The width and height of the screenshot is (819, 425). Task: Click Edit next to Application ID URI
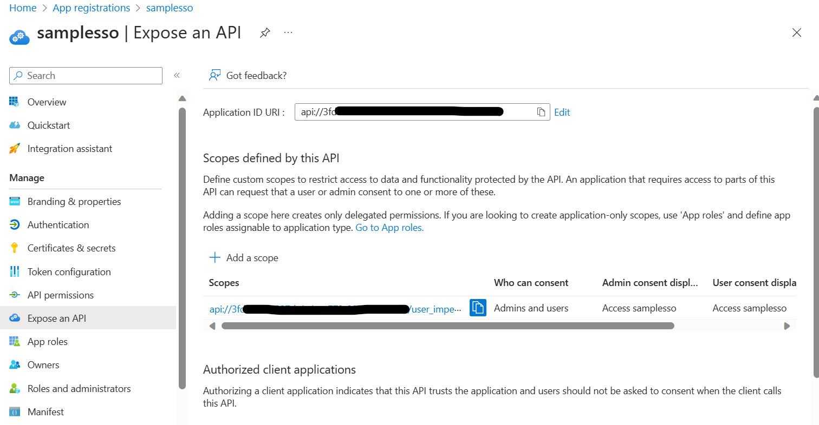coord(562,112)
